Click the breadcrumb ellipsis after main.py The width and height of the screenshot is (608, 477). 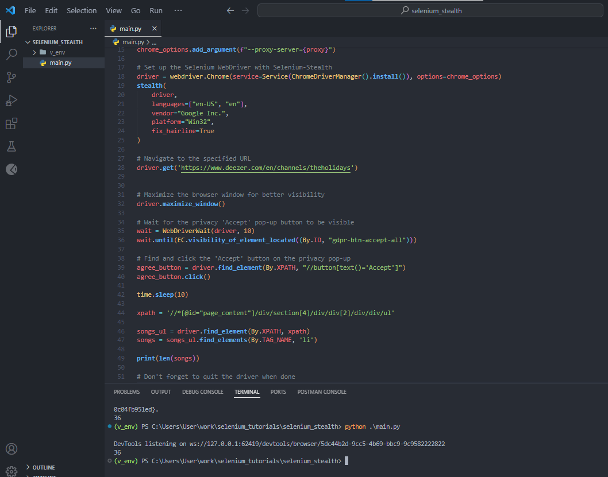pos(155,42)
